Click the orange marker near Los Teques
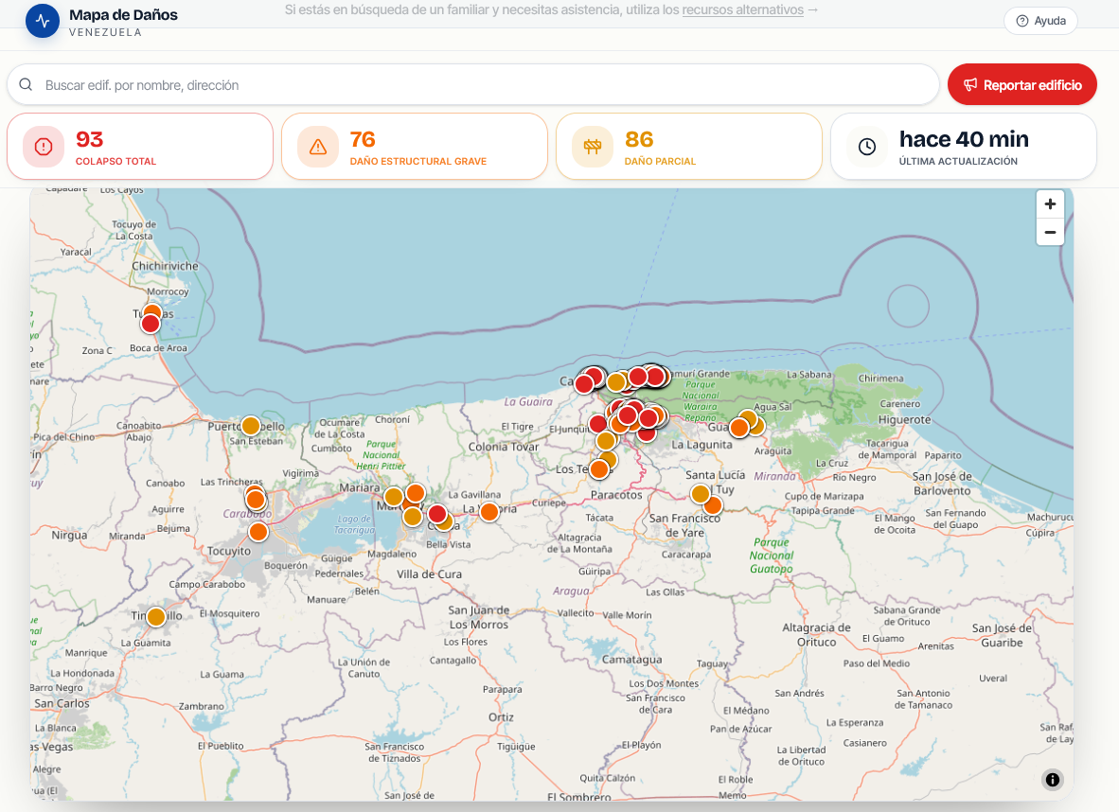The width and height of the screenshot is (1119, 812). [599, 469]
